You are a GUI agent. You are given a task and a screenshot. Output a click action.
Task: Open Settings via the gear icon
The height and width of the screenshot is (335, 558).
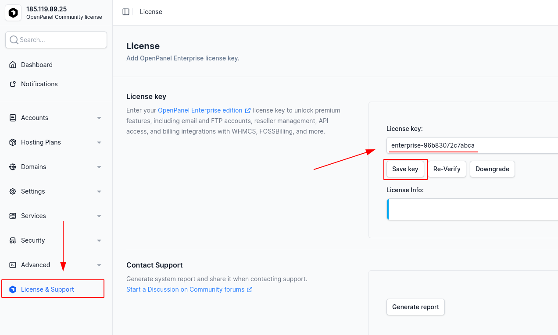point(13,191)
